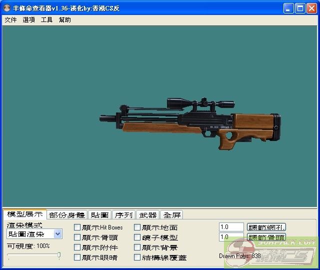
Task: Expand the 渲染模式 dropdown
Action: (57, 234)
